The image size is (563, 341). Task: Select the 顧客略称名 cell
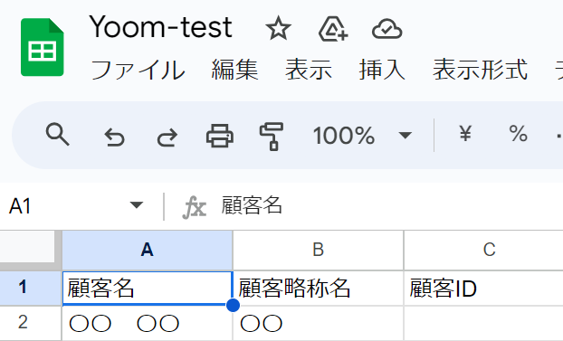(318, 289)
